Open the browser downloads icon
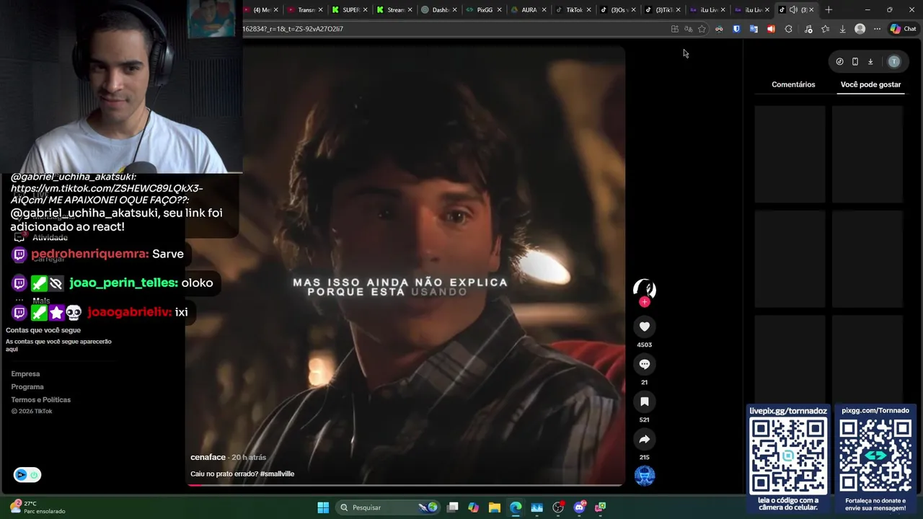The height and width of the screenshot is (519, 923). coord(842,29)
